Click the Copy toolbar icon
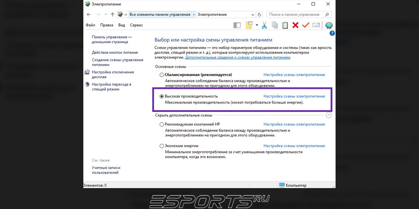This screenshot has height=209, width=419. (x=275, y=25)
